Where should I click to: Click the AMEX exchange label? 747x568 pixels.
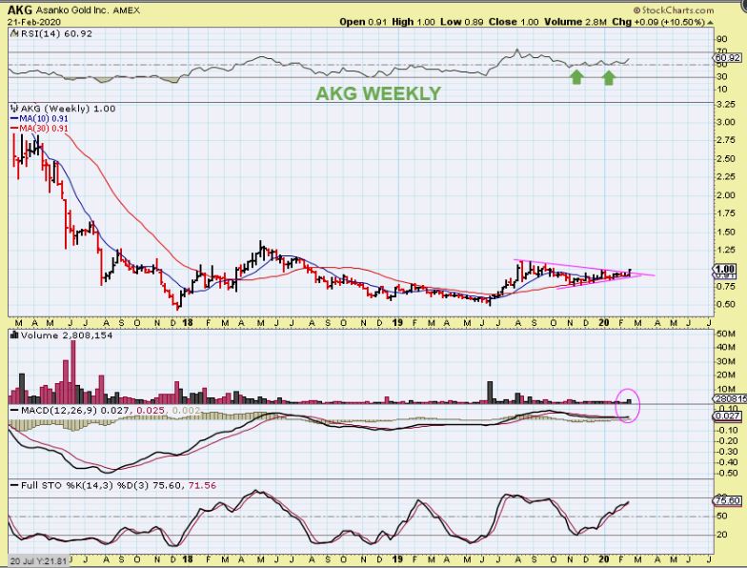coord(127,10)
